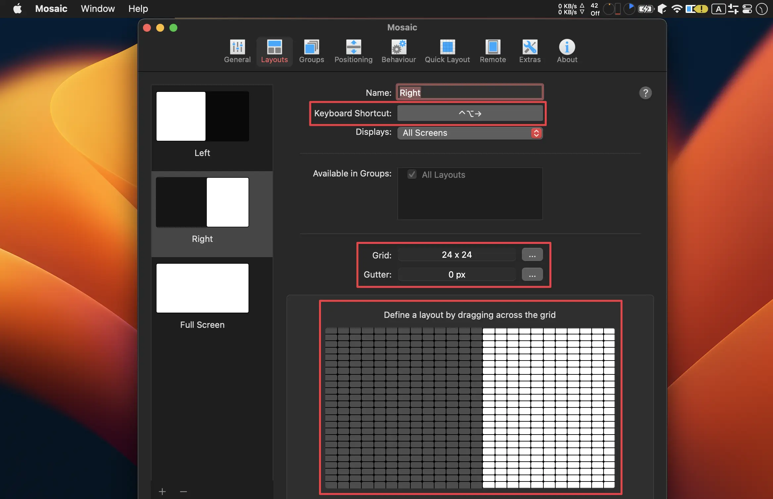This screenshot has width=773, height=499.
Task: Click the clock icon in menu bar
Action: 762,9
